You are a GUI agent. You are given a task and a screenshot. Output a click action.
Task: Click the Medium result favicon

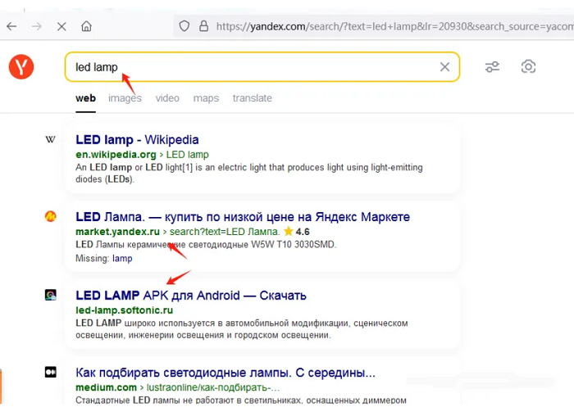pos(51,372)
